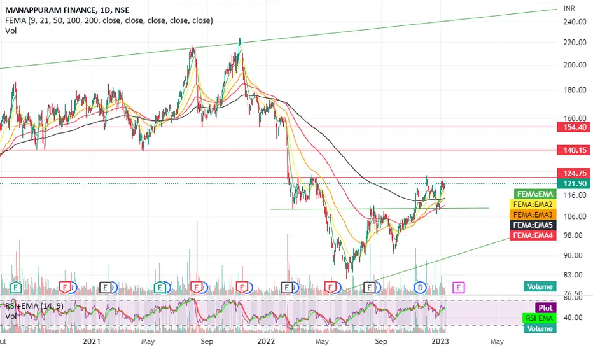This screenshot has width=593, height=350.
Task: Click the 2021 label on time axis
Action: pos(92,341)
